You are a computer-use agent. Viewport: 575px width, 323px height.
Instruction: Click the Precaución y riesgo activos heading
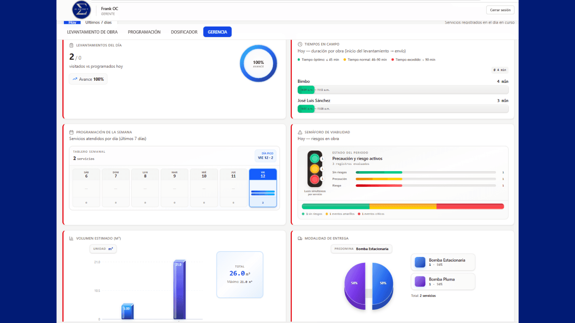[357, 159]
